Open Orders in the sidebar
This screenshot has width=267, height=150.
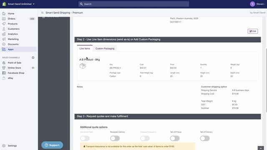click(11, 19)
